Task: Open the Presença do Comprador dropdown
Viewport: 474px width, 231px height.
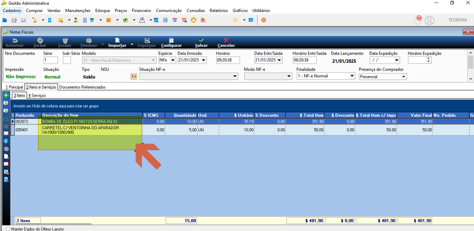Action: [x=404, y=77]
